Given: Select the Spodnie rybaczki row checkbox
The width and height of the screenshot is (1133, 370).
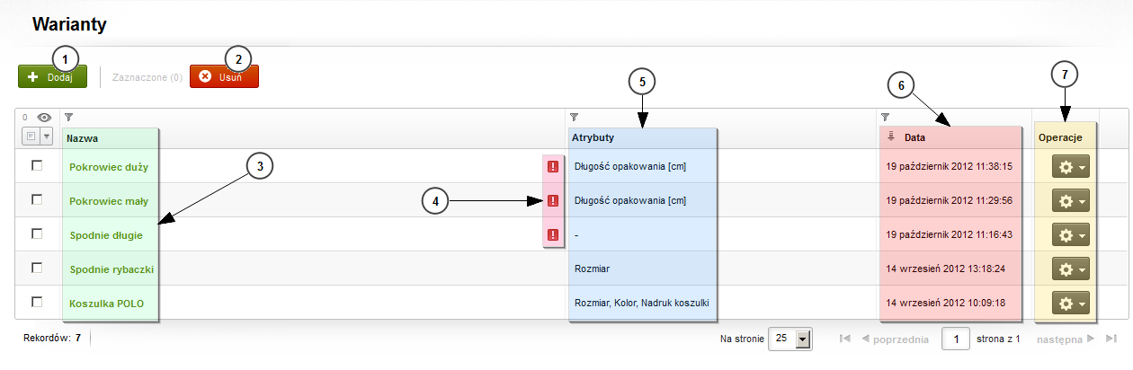Looking at the screenshot, I should (x=37, y=268).
